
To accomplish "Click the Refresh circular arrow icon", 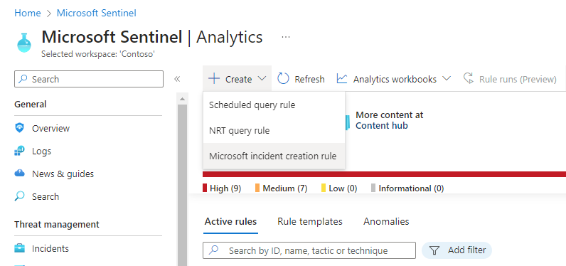I will click(x=283, y=79).
